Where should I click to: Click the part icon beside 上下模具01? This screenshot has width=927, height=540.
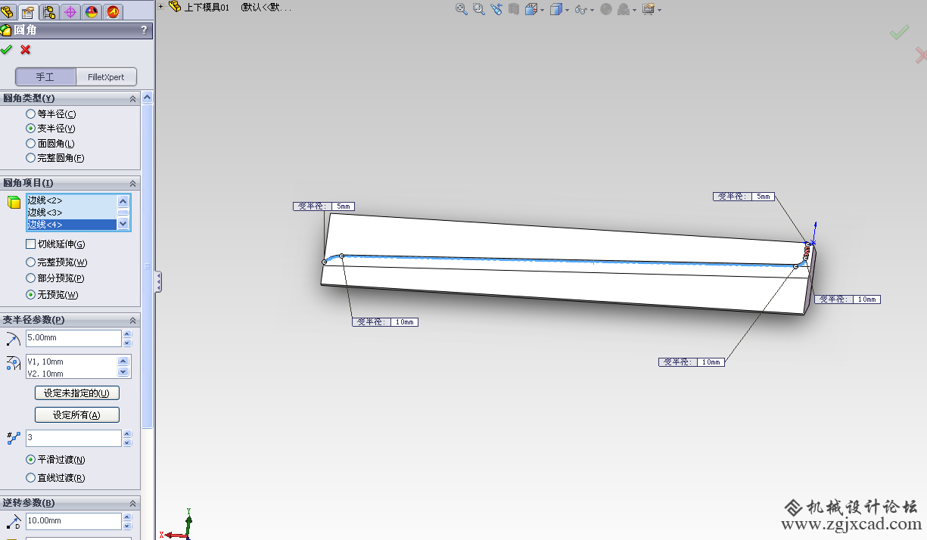coord(175,7)
